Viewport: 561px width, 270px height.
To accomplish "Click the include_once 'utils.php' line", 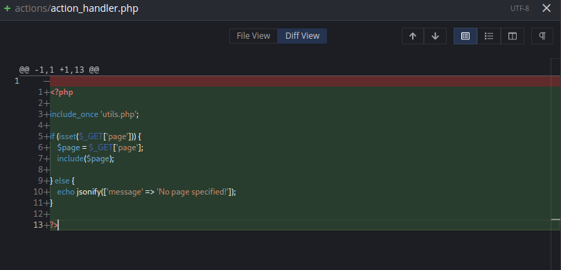I will tap(94, 114).
